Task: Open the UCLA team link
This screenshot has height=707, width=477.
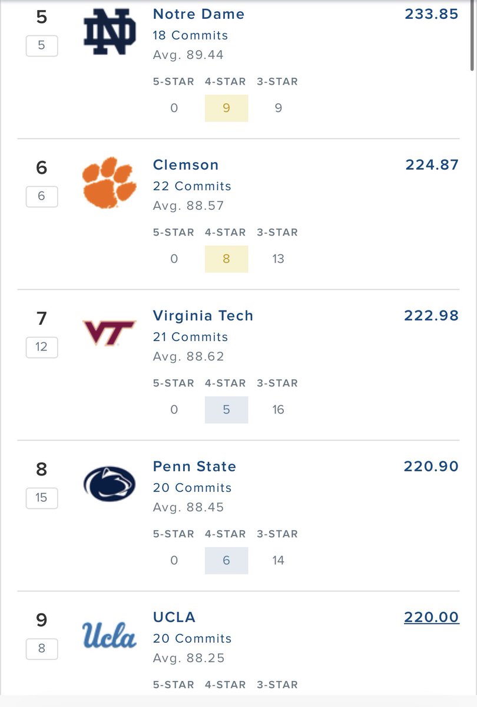Action: click(x=174, y=617)
